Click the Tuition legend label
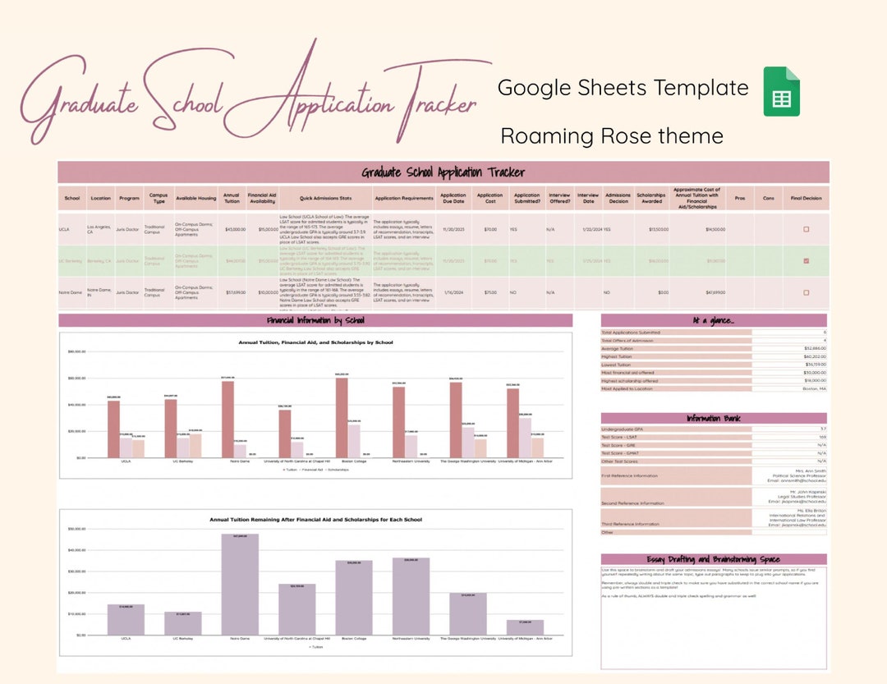887x684 pixels. point(289,469)
